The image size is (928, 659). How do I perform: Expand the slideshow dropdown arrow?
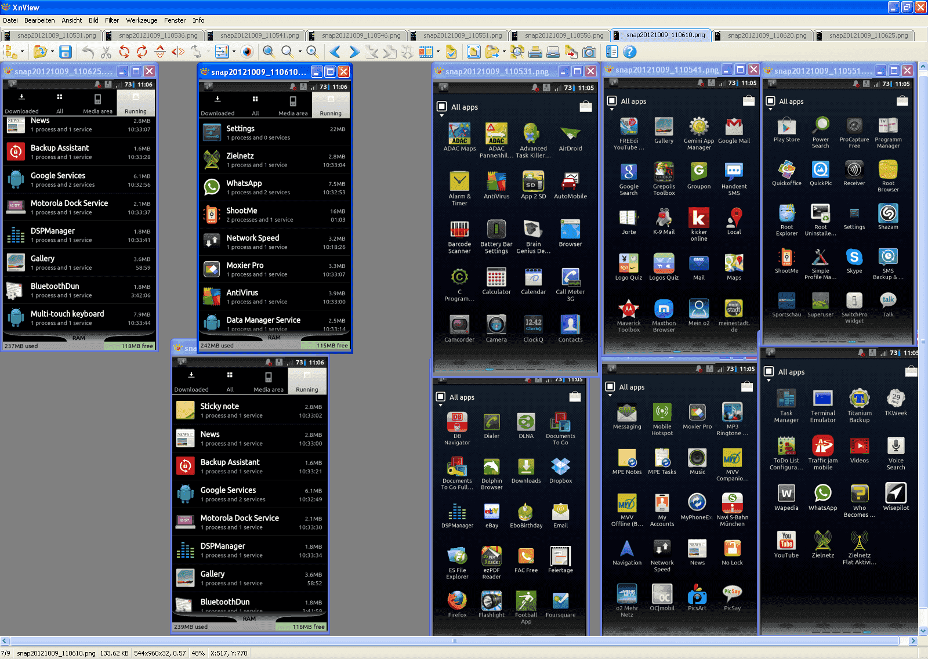coord(438,52)
